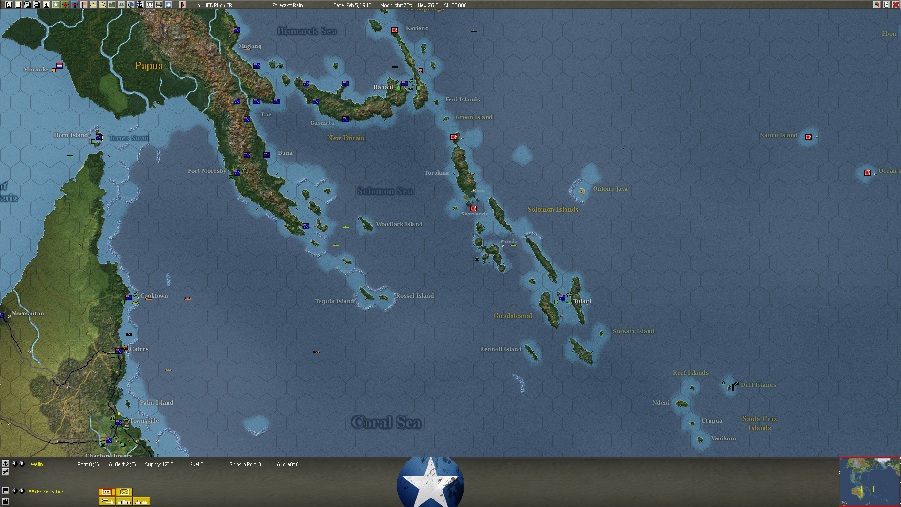The image size is (901, 507).
Task: Click the green flag with red arrow icon
Action: point(877,5)
